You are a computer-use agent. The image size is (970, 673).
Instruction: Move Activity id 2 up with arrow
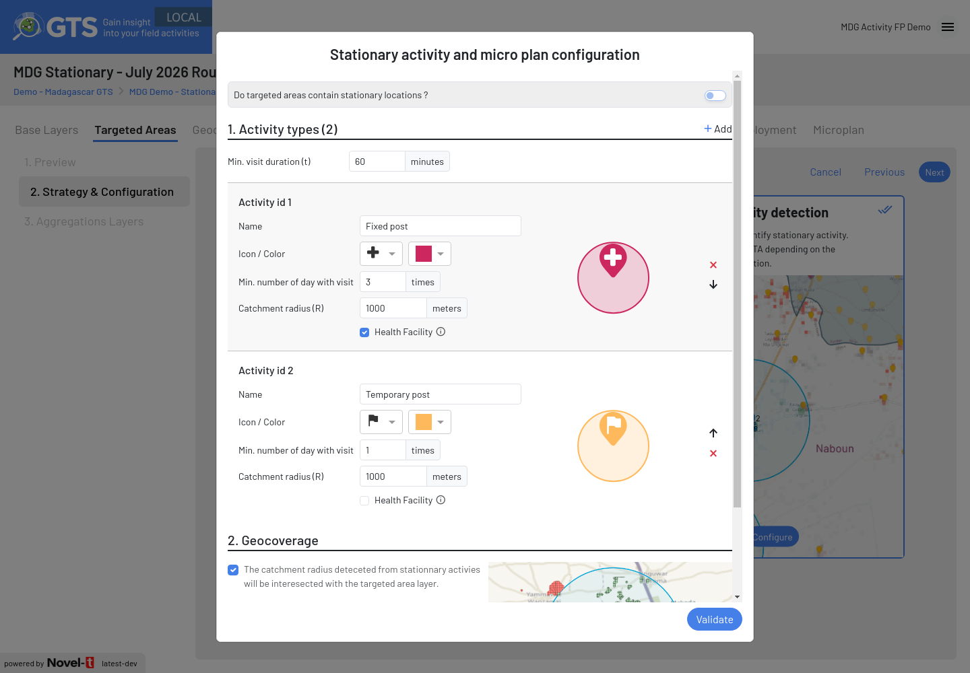(713, 433)
